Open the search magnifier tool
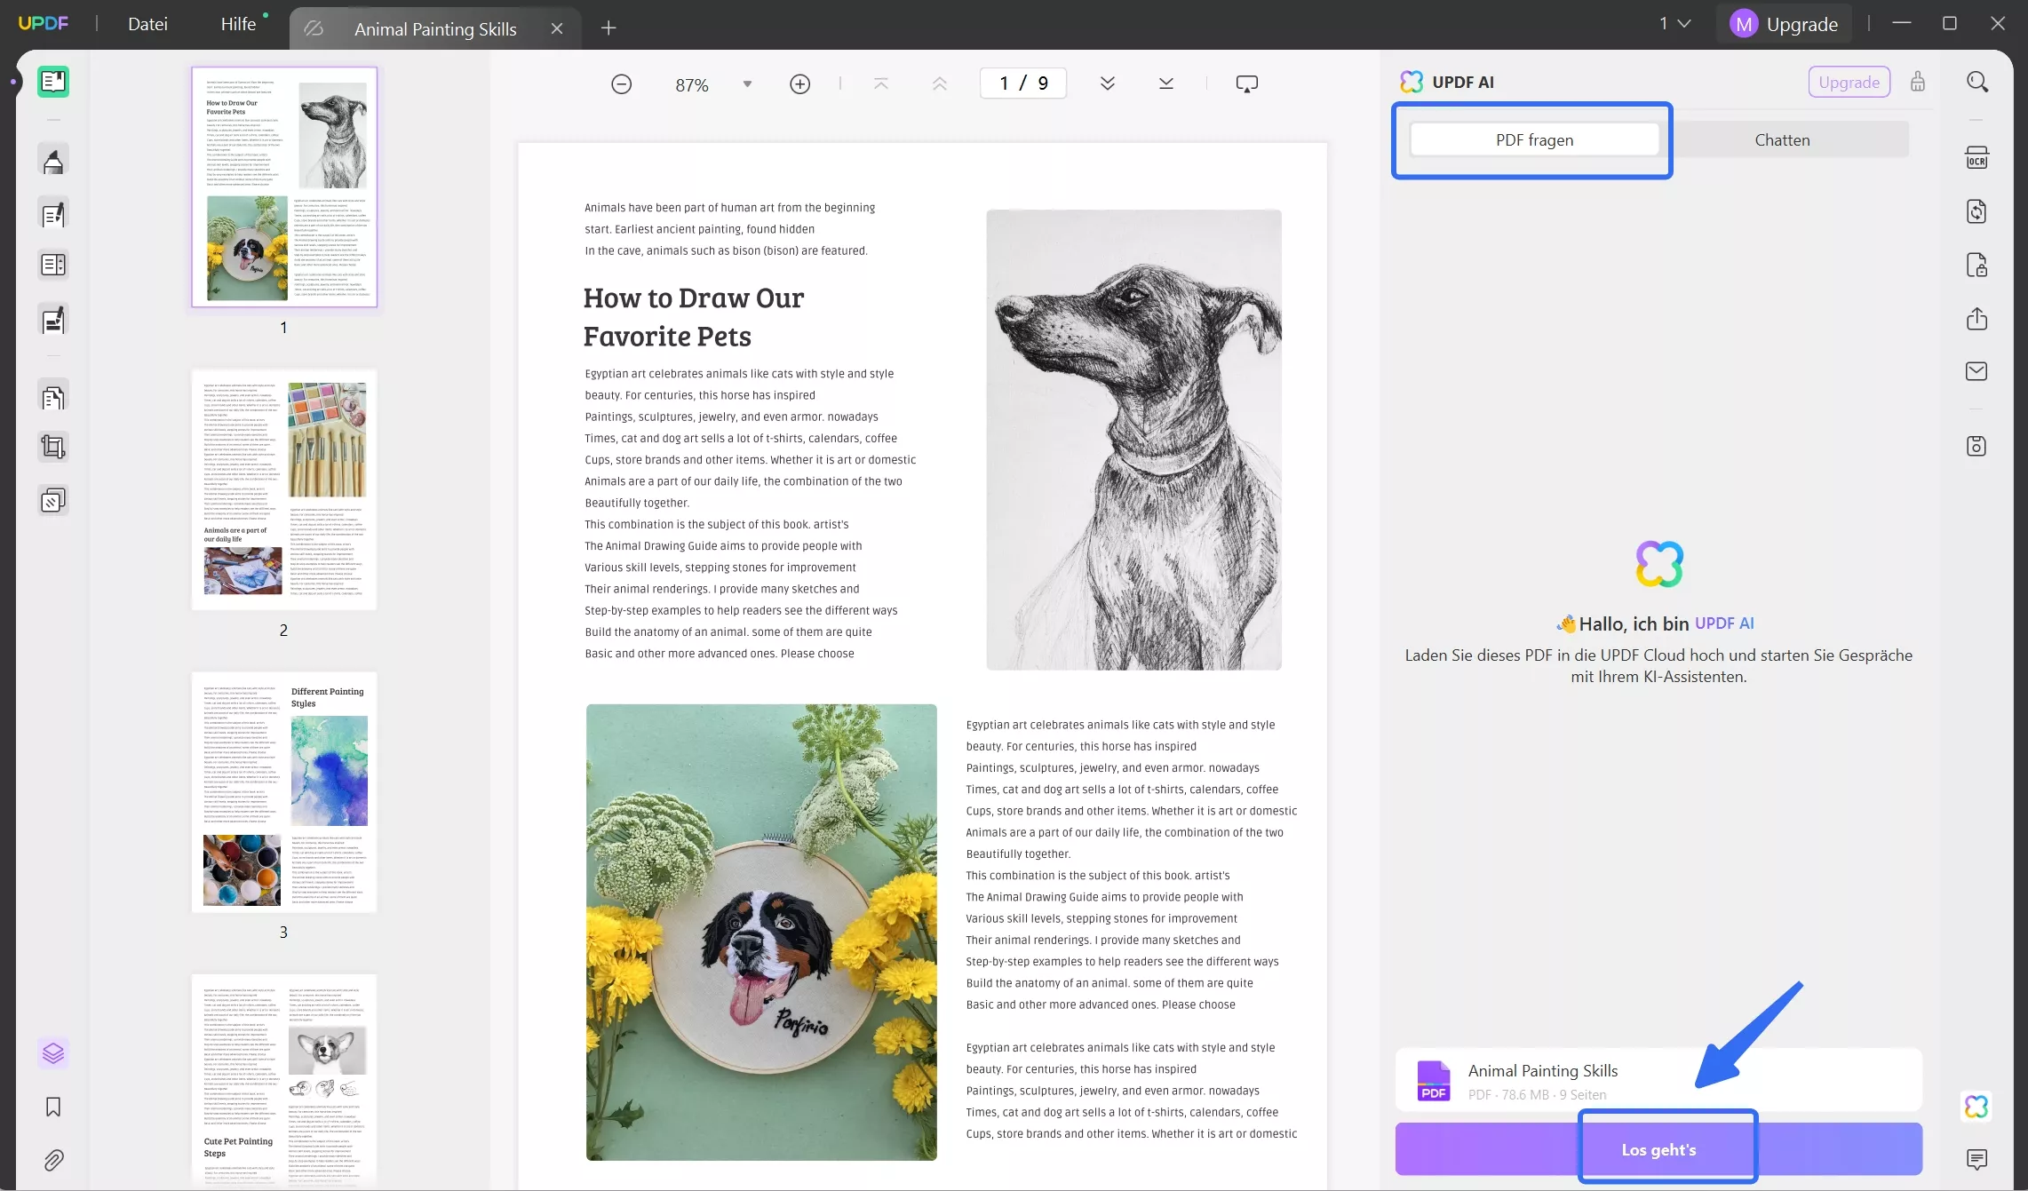Viewport: 2028px width, 1191px height. coord(1976,82)
